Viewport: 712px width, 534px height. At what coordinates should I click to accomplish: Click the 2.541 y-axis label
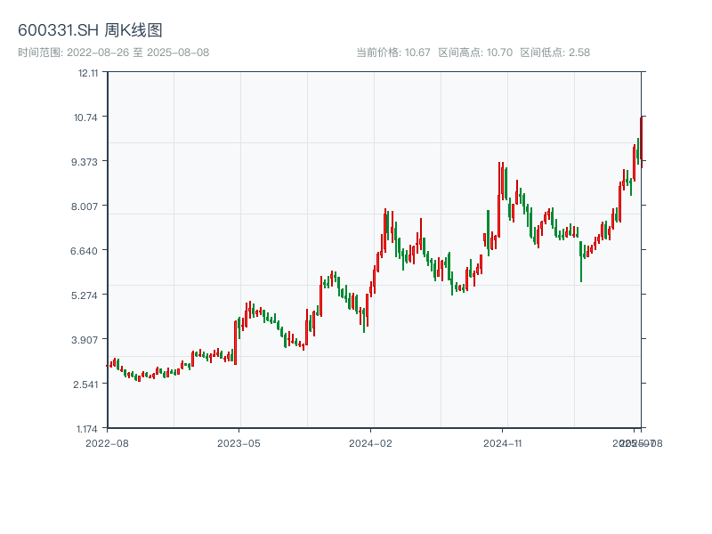(x=87, y=384)
